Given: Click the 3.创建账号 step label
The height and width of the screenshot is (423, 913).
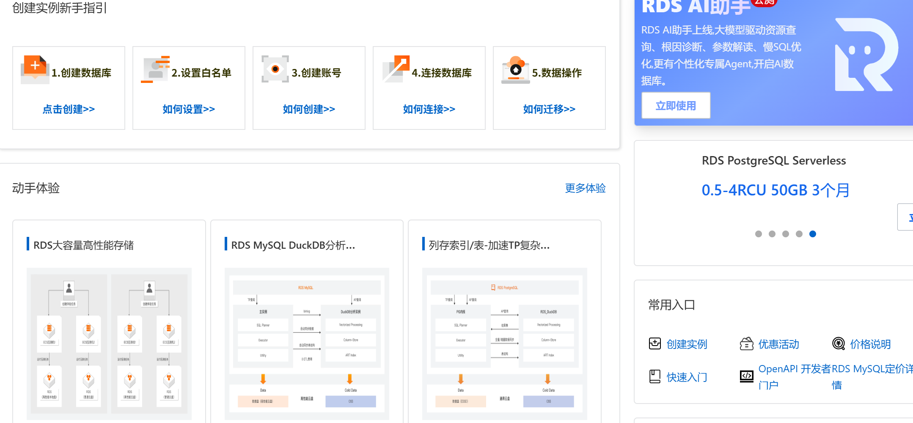Looking at the screenshot, I should click(316, 73).
